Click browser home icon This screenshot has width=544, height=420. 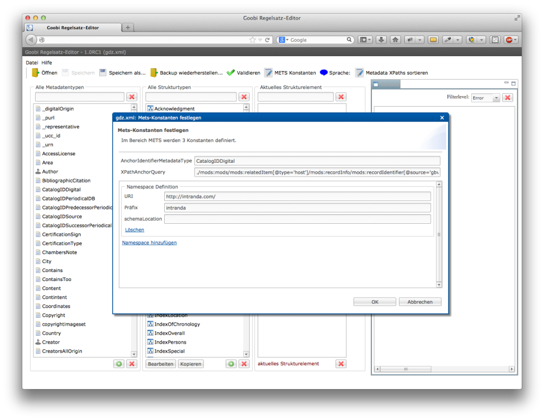click(395, 40)
